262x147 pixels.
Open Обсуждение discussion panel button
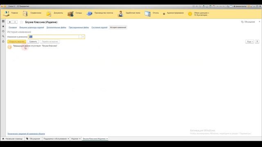coord(248,22)
